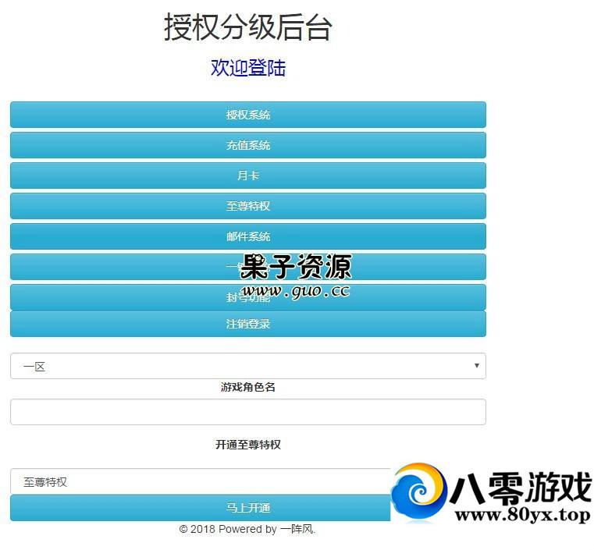Image resolution: width=594 pixels, height=550 pixels.
Task: Click the www.80yx.top watermark URL
Action: click(521, 516)
